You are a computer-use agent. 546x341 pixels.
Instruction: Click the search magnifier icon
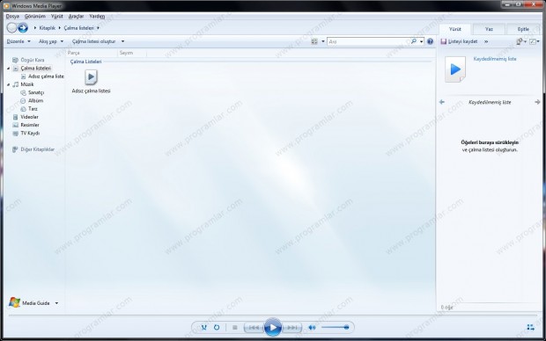414,41
